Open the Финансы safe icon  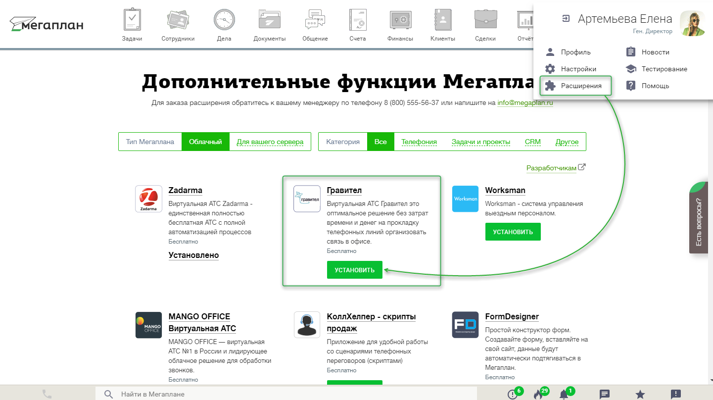tap(400, 20)
